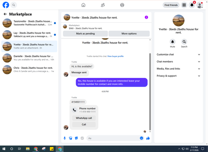This screenshot has width=208, height=152.
Task: Open the apps grid menu
Action: pyautogui.click(x=184, y=5)
